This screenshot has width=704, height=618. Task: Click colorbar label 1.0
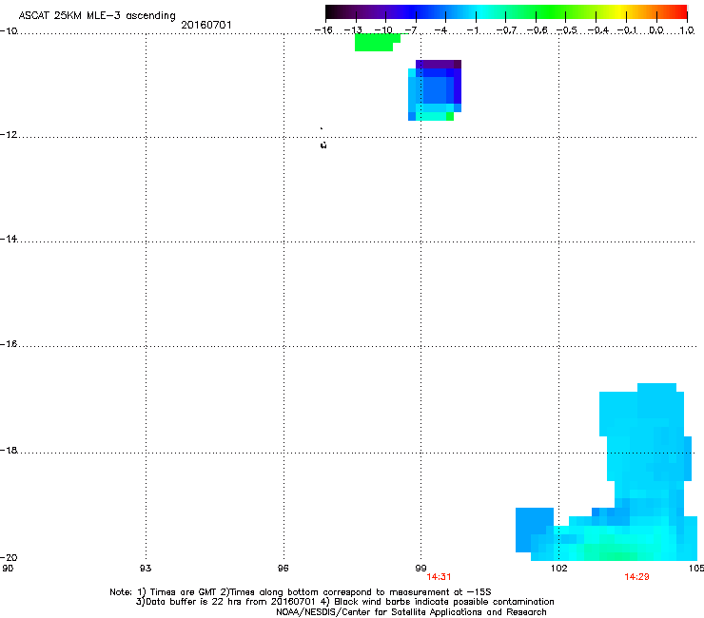pyautogui.click(x=687, y=30)
